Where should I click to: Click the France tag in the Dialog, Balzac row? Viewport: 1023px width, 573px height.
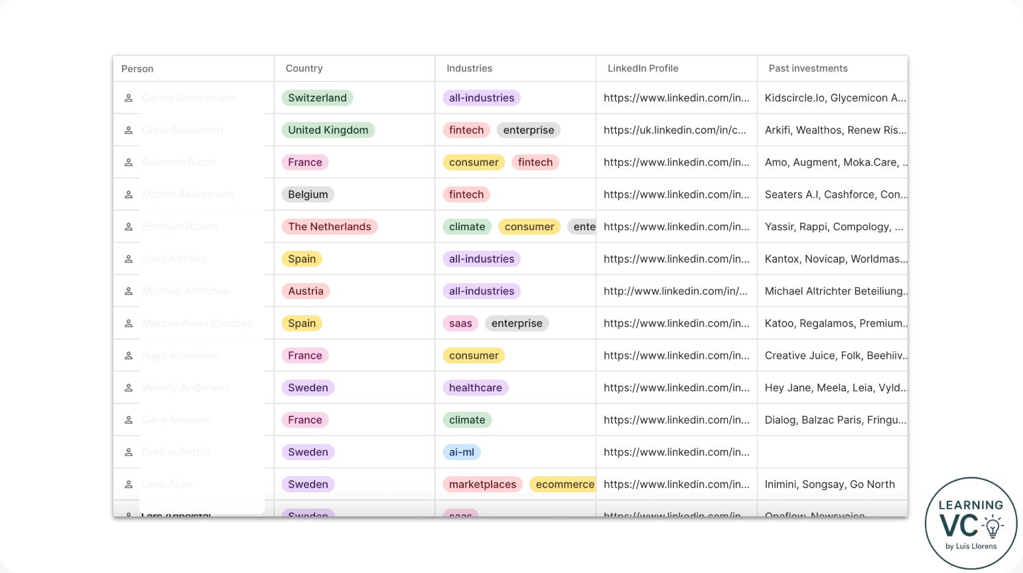(x=305, y=420)
